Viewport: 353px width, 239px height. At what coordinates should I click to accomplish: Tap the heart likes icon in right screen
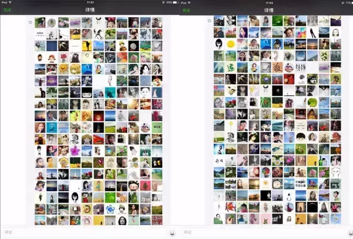click(209, 21)
